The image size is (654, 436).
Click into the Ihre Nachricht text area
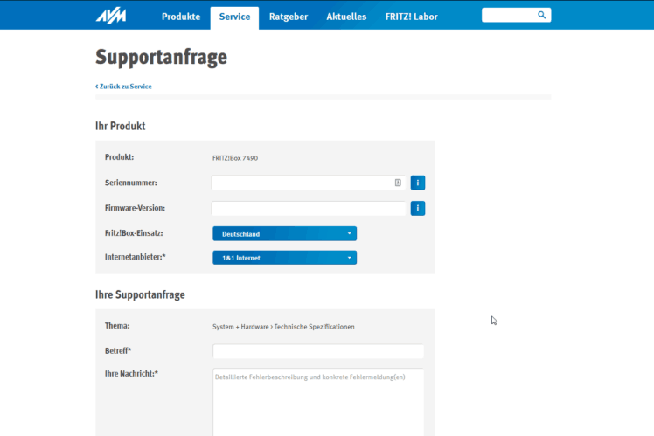[x=318, y=402]
